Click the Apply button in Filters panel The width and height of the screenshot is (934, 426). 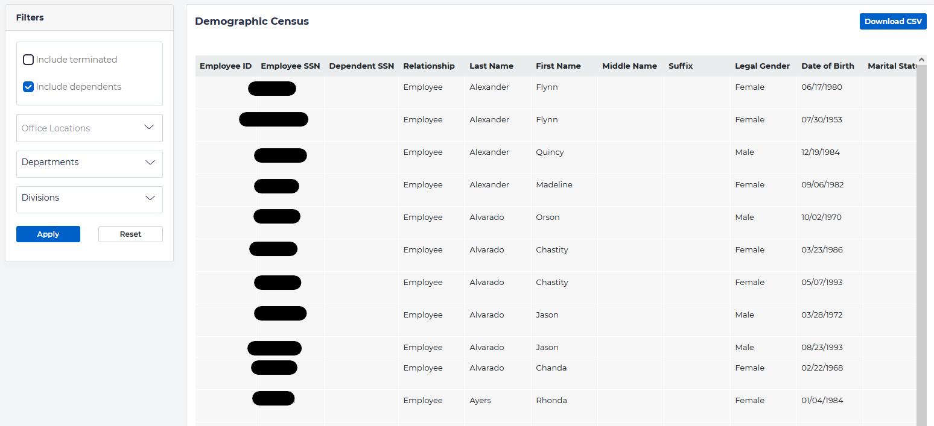[x=48, y=234]
